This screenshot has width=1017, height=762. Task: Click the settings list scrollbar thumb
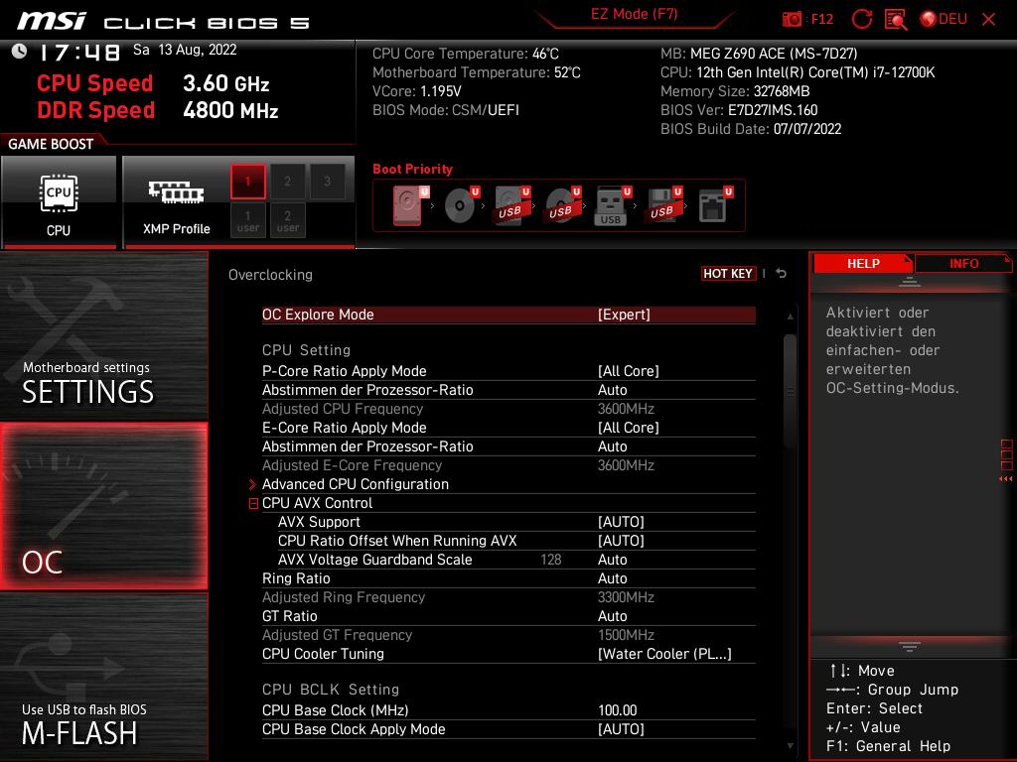point(790,391)
